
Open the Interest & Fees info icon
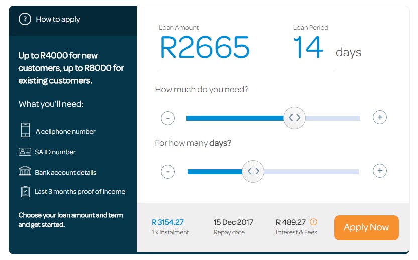(314, 222)
